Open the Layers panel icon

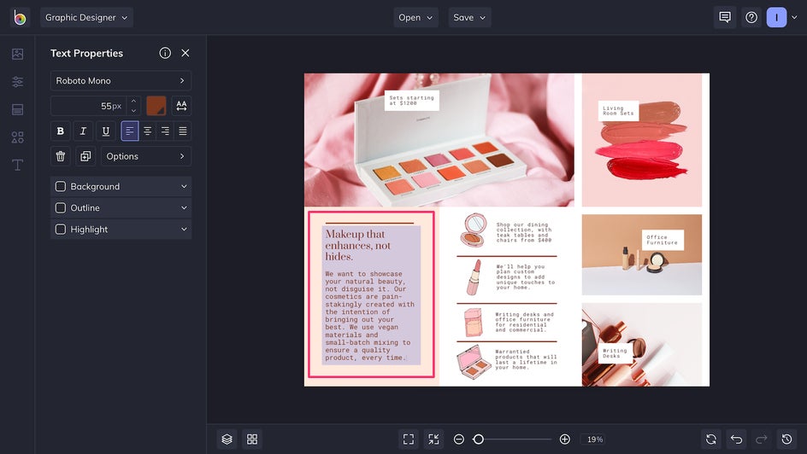(x=227, y=439)
